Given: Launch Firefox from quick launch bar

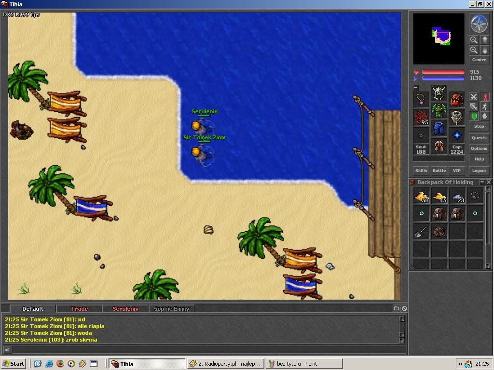Looking at the screenshot, I should (60, 364).
